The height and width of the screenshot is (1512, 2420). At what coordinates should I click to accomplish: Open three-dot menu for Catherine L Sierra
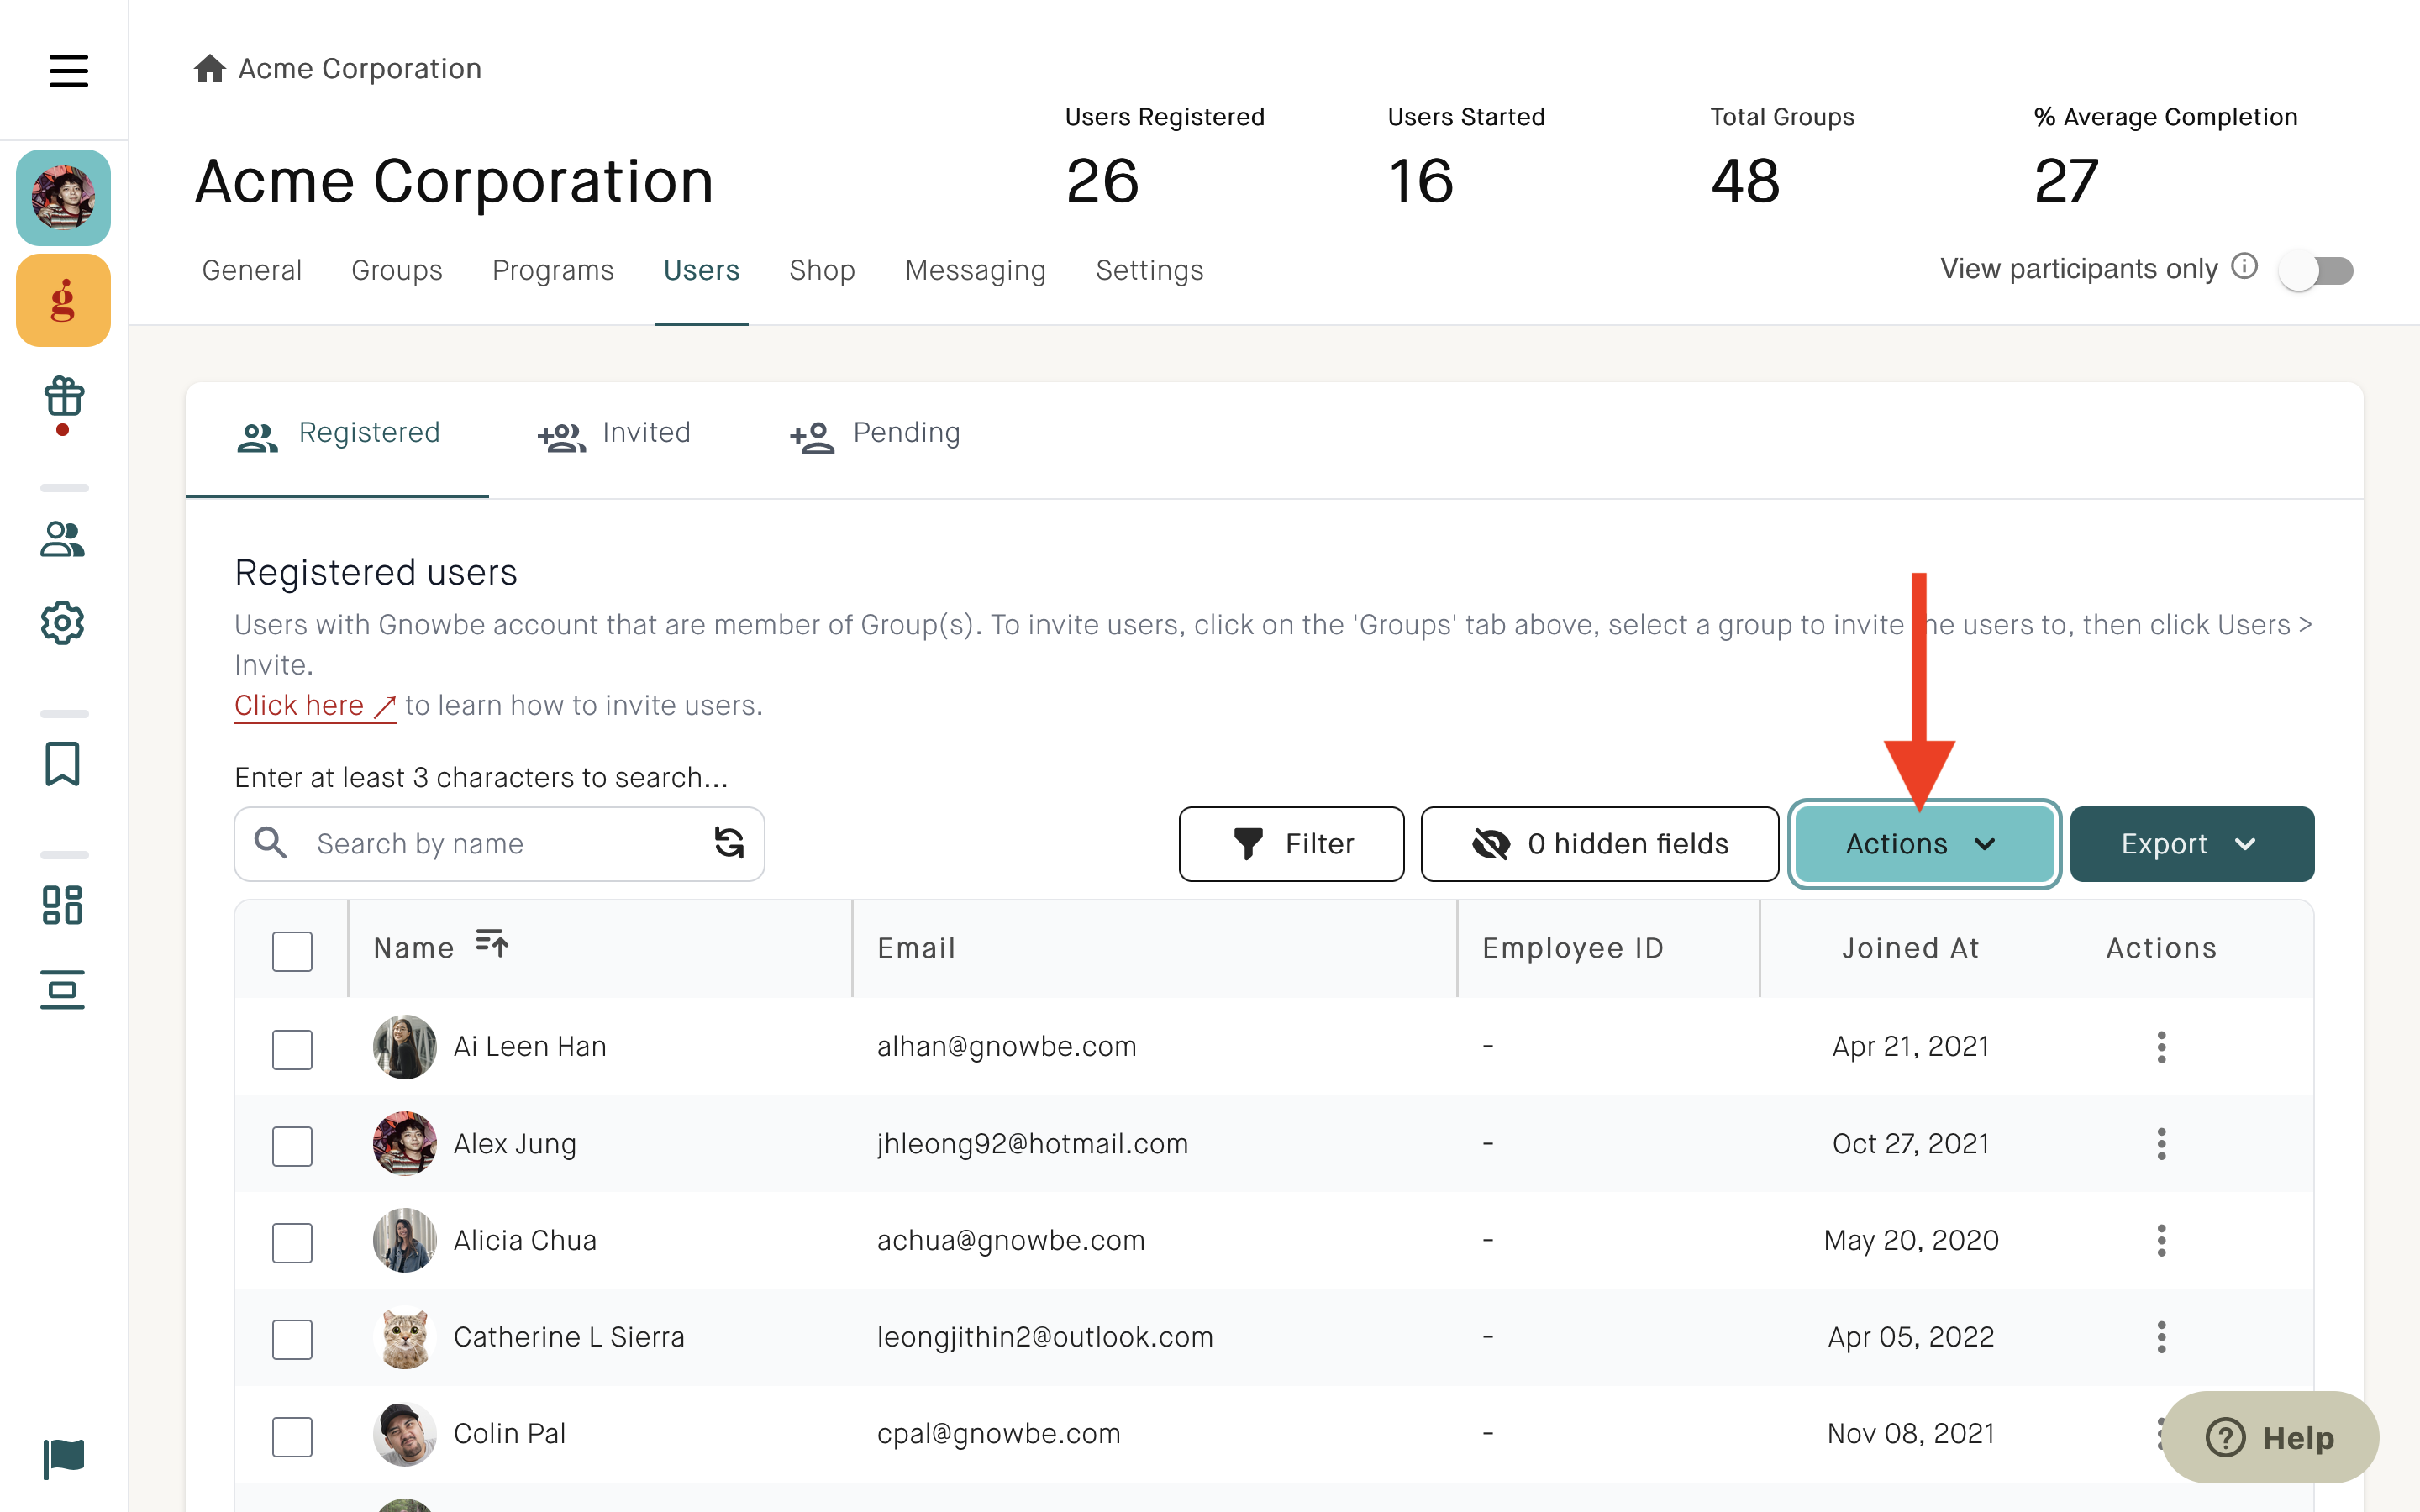point(2161,1337)
